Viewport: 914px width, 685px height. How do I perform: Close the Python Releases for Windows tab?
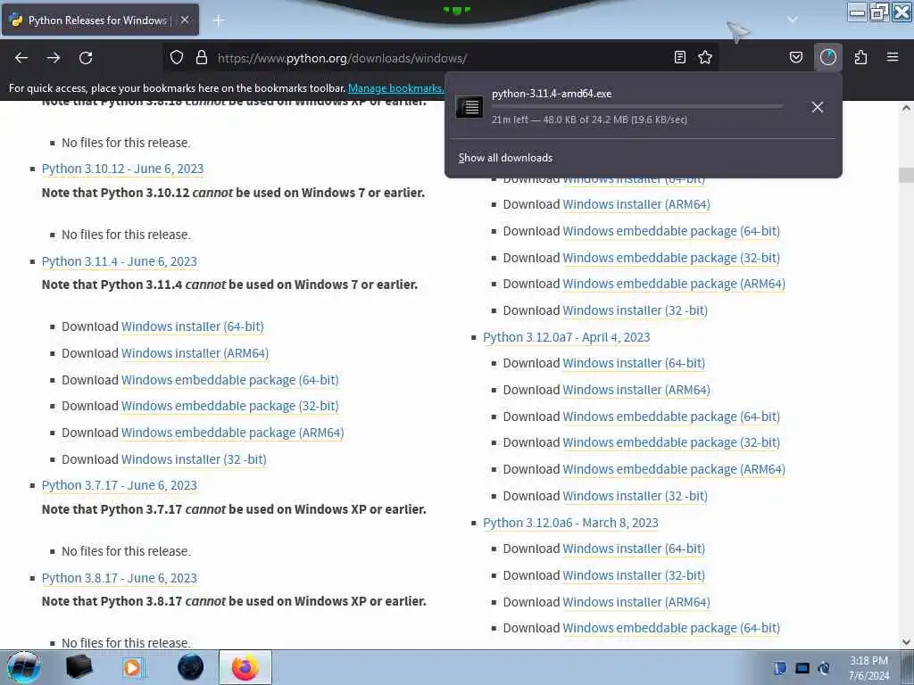coord(185,20)
